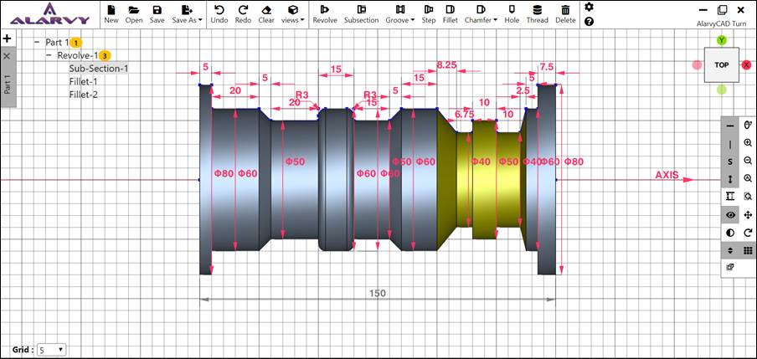Toggle the overall length dimension option

[x=730, y=197]
